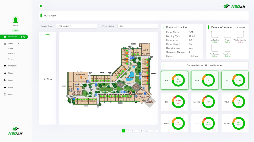Click the Admin avatar icon
Viewport: 254px width, 142px height.
click(x=16, y=20)
